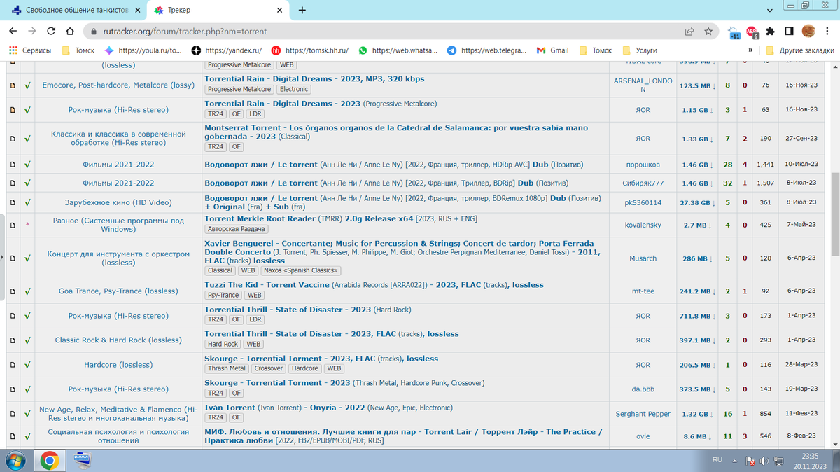Click the Windows Start orb
Image resolution: width=840 pixels, height=472 pixels.
(x=15, y=461)
